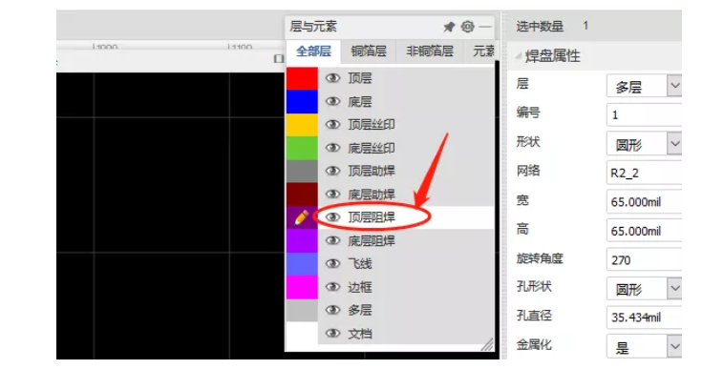Select the 多层 layer name
Image resolution: width=723 pixels, height=390 pixels.
360,310
